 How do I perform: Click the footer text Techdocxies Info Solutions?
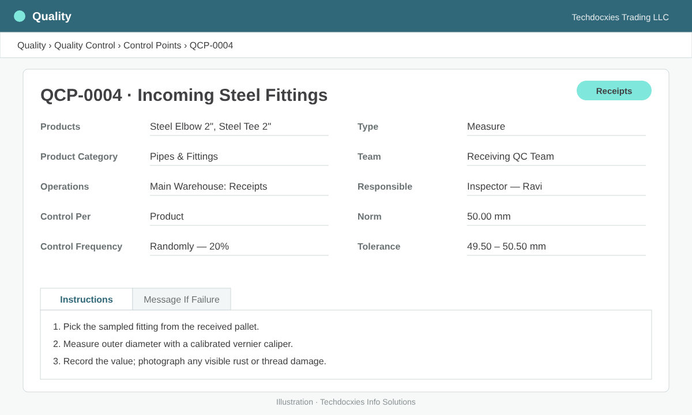pyautogui.click(x=368, y=402)
